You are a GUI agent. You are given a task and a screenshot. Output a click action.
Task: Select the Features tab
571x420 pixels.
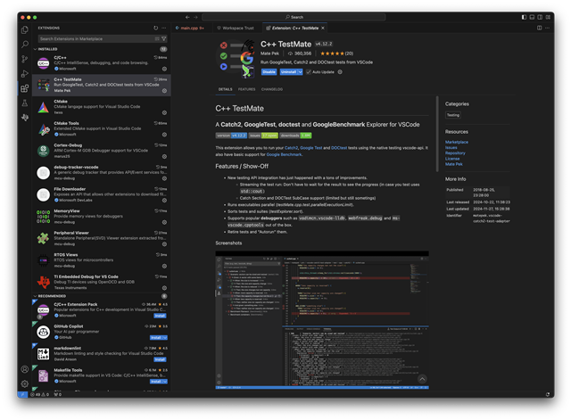pos(247,89)
